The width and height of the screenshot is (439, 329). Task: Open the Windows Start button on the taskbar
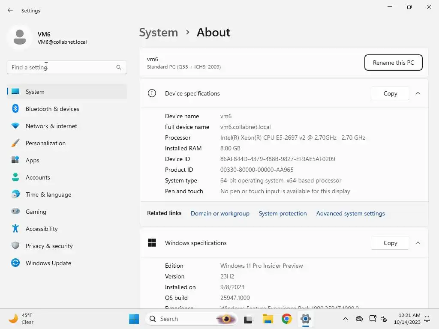tap(134, 319)
